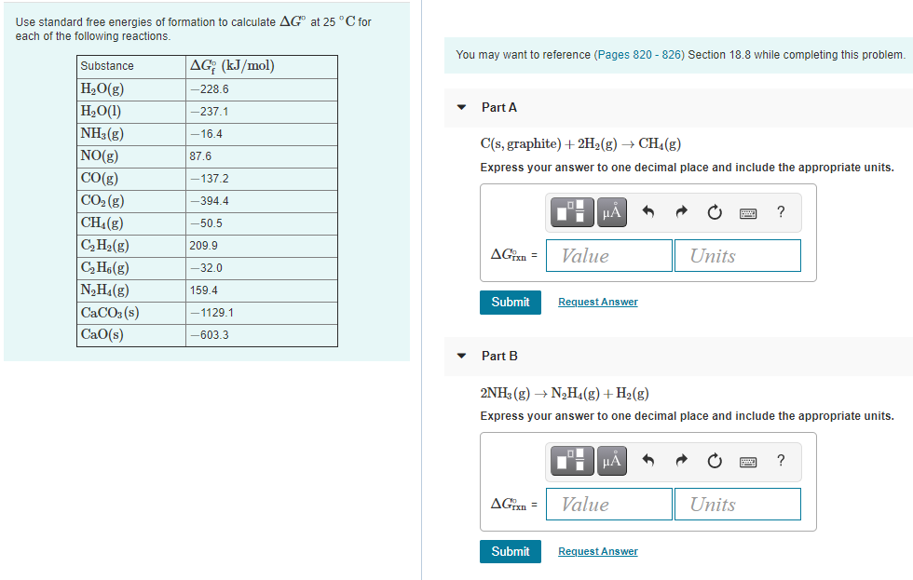Viewport: 913px width, 580px height.
Task: Select the NH3(g) substance cell
Action: (x=131, y=134)
